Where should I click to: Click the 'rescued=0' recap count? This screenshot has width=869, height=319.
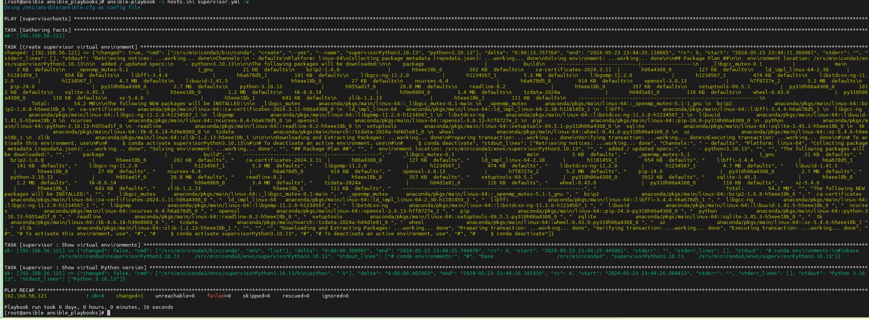(x=296, y=296)
